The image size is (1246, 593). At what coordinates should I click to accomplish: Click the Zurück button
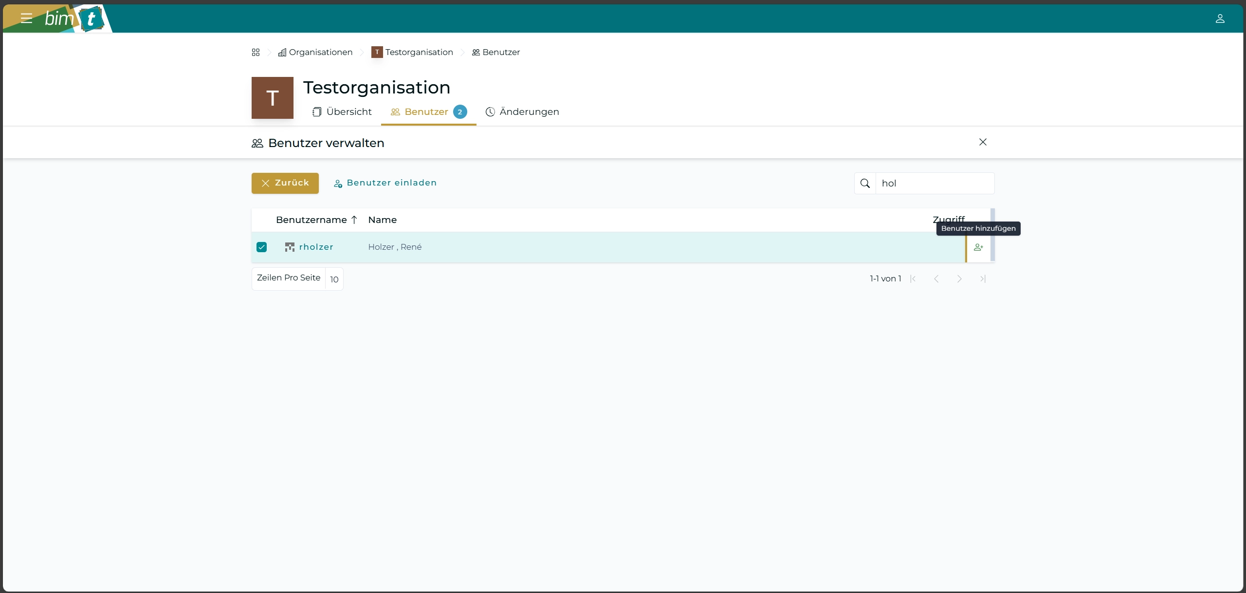click(285, 183)
